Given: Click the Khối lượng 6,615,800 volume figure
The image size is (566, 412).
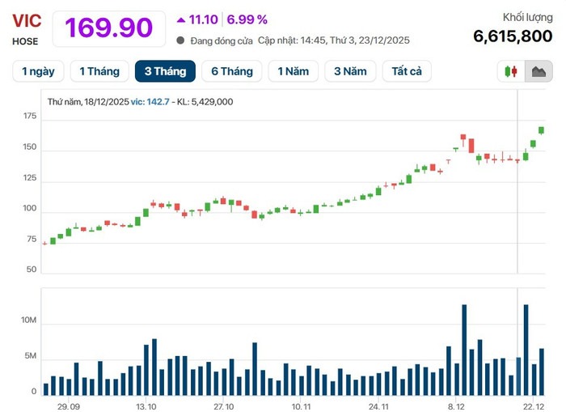Looking at the screenshot, I should click(x=513, y=36).
